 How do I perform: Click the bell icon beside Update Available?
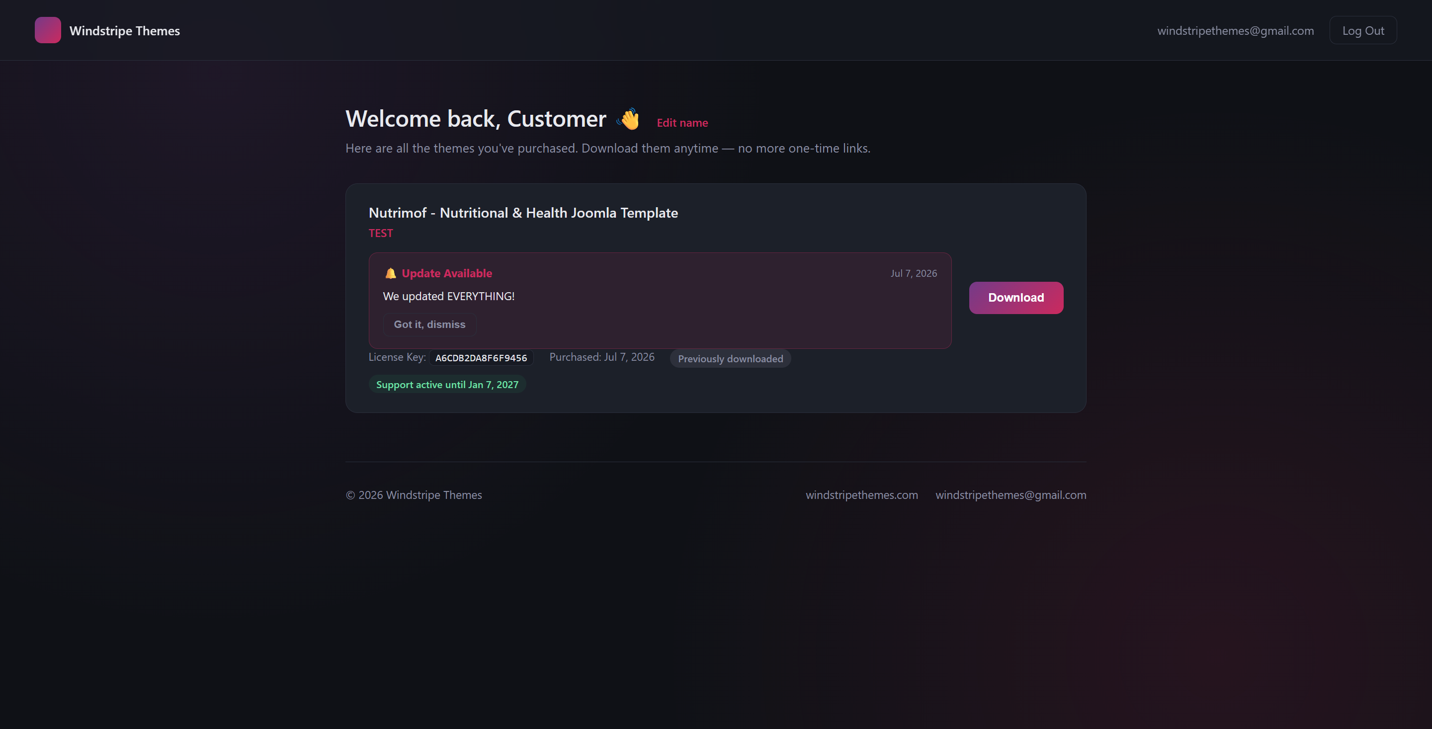[x=391, y=273]
